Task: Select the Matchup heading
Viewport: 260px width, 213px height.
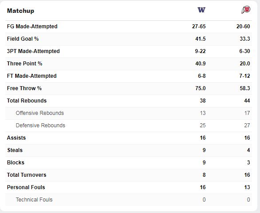Action: (x=20, y=11)
